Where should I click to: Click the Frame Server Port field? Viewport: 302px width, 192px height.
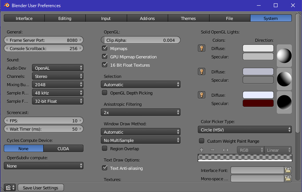[43, 40]
